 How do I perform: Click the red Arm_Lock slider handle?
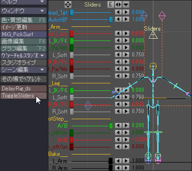(72, 34)
